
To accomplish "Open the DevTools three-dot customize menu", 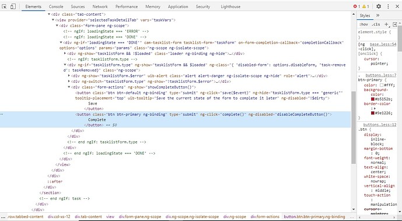I will click(x=388, y=6).
